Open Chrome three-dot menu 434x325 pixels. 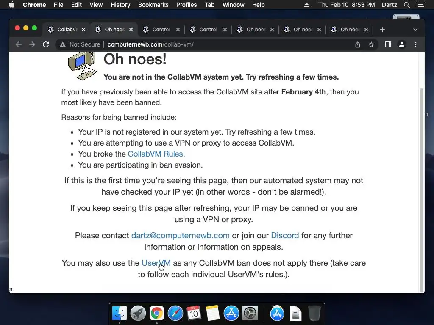415,44
